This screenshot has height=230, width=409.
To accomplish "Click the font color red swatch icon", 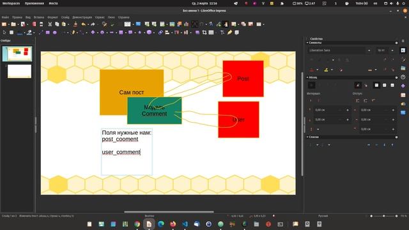I will pyautogui.click(x=312, y=70).
